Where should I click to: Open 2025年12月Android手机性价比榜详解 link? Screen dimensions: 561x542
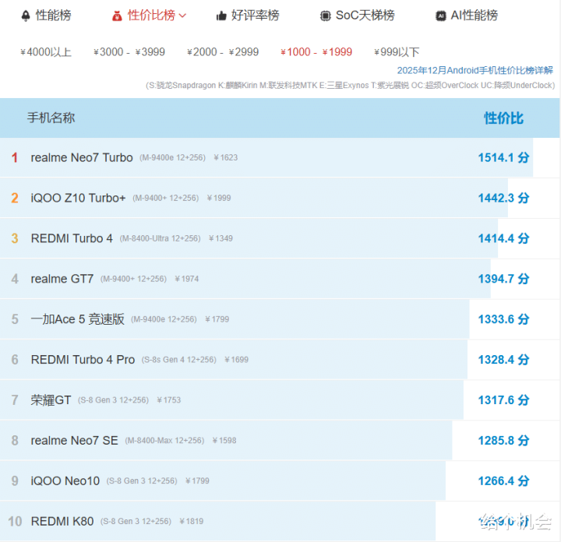[475, 70]
